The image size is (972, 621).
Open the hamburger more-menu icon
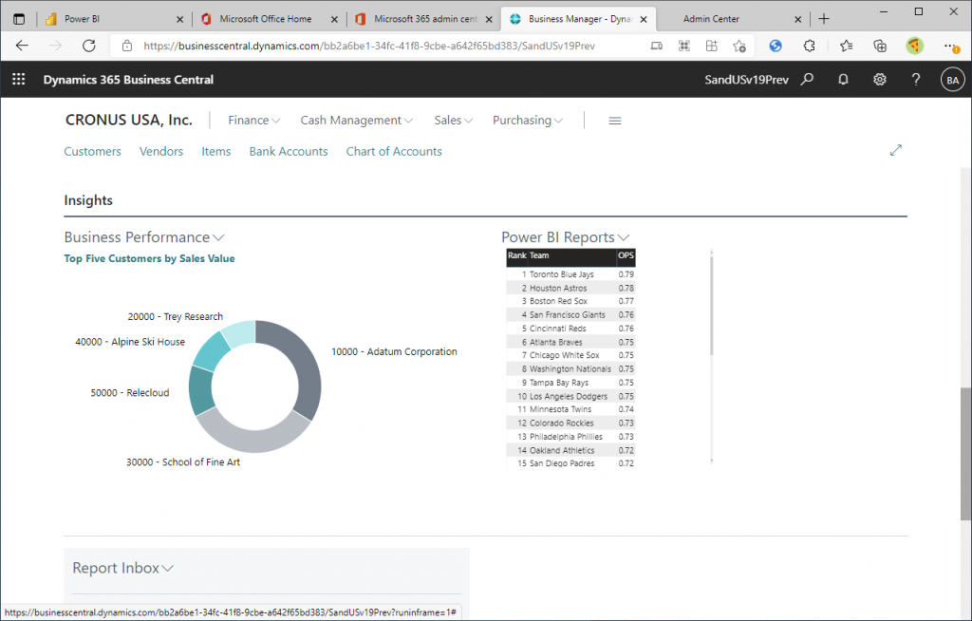tap(615, 121)
